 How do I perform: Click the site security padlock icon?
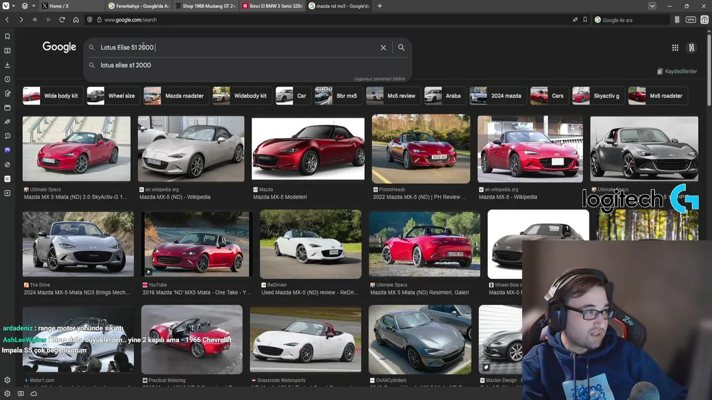tap(99, 19)
